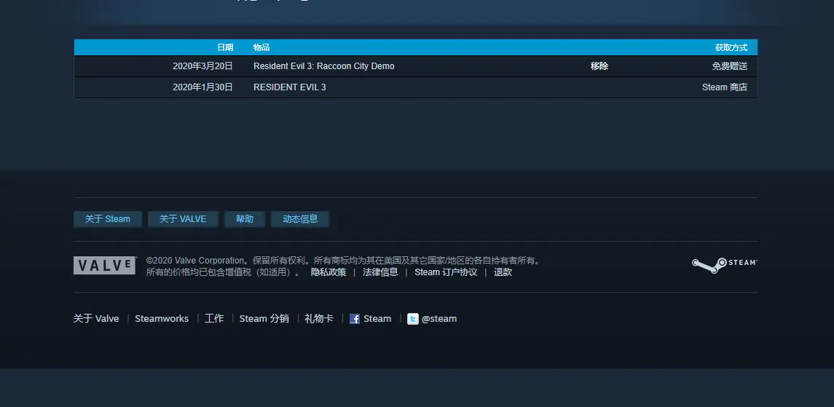Open the Steam 分销 footer link
834x407 pixels.
[x=264, y=319]
